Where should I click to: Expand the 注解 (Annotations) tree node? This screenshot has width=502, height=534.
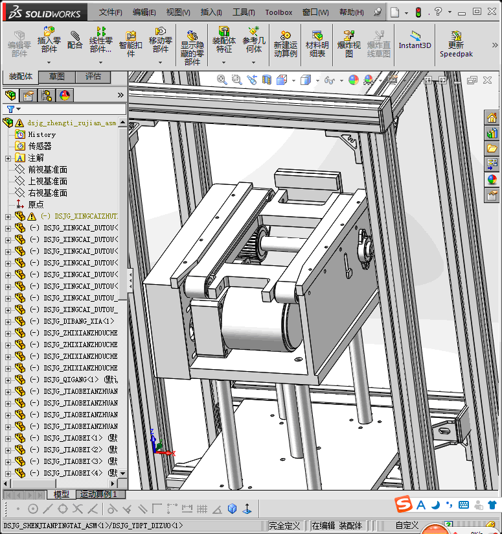[8, 158]
